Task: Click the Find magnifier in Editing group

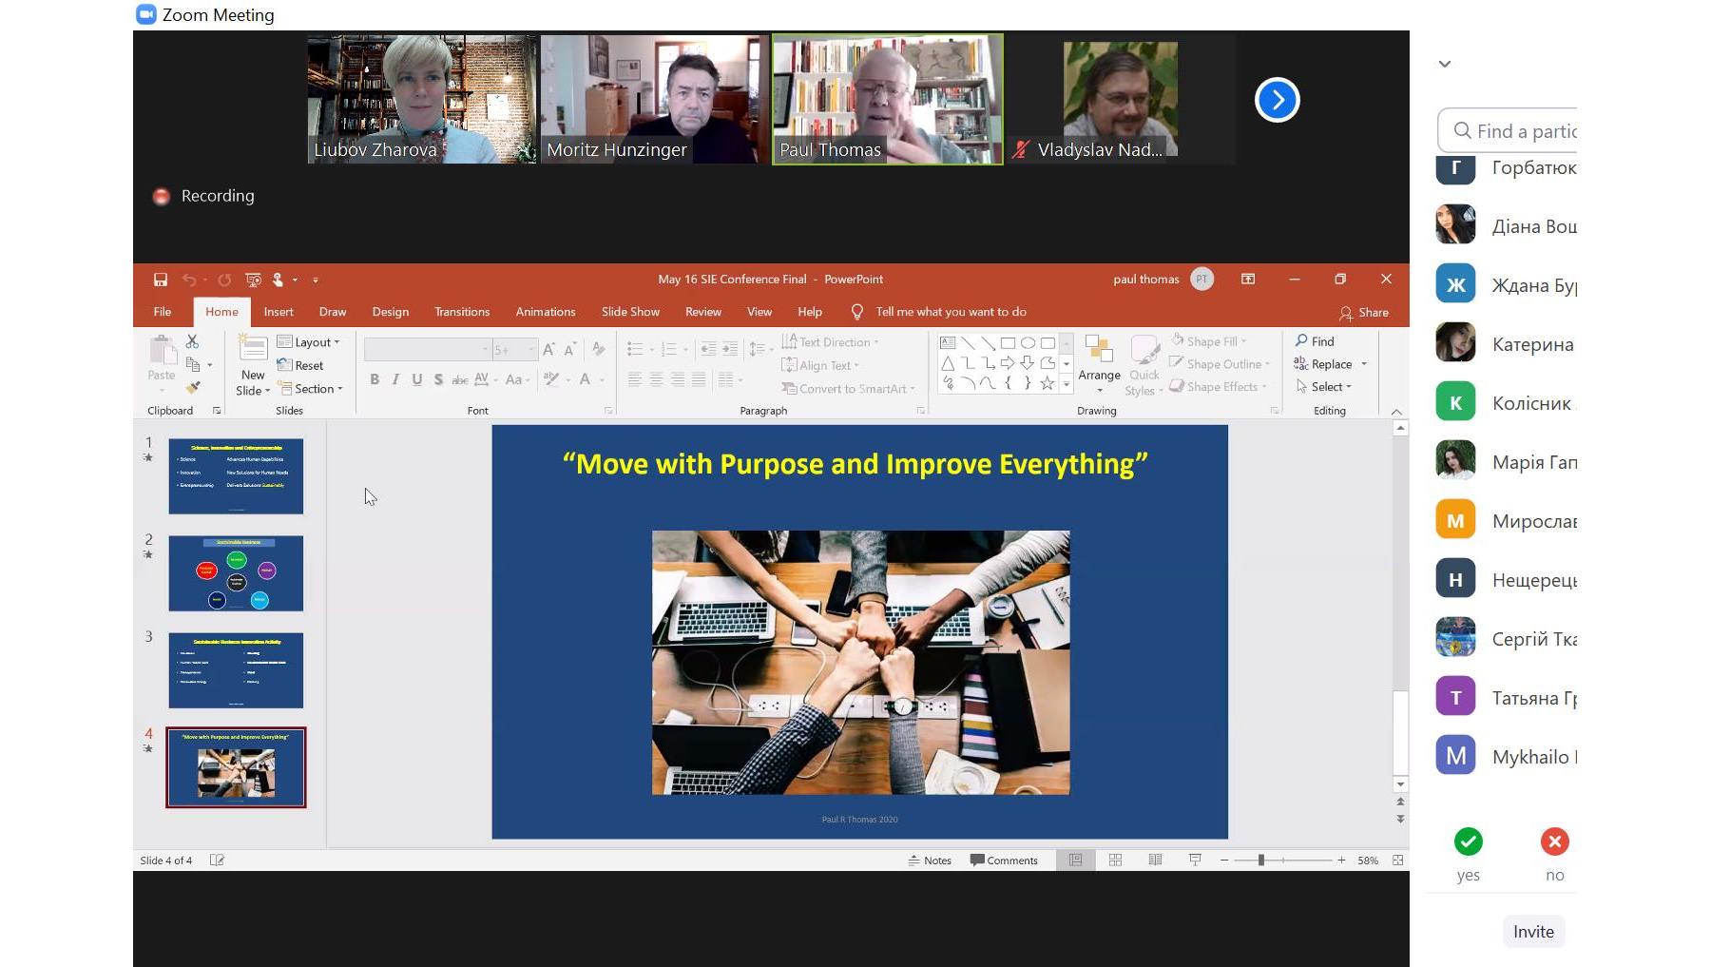Action: tap(1301, 340)
